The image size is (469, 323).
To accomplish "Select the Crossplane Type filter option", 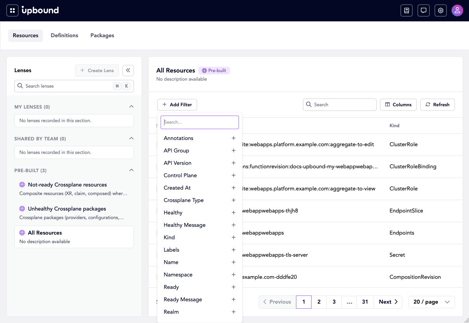I will click(x=200, y=200).
